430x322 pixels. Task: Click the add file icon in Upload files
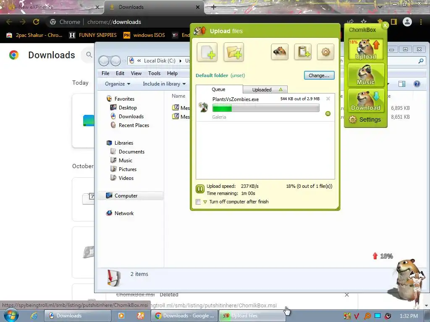(x=207, y=52)
